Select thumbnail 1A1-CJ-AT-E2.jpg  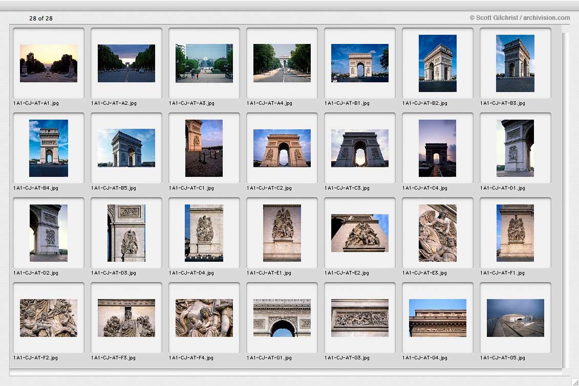[360, 233]
